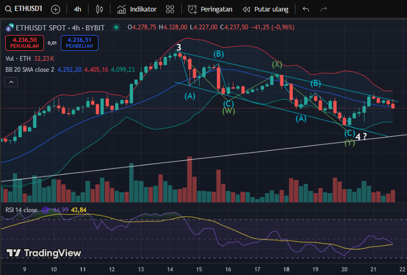Viewport: 407px width, 275px height.
Task: Click BB upper value 4.405,16
Action: point(96,70)
